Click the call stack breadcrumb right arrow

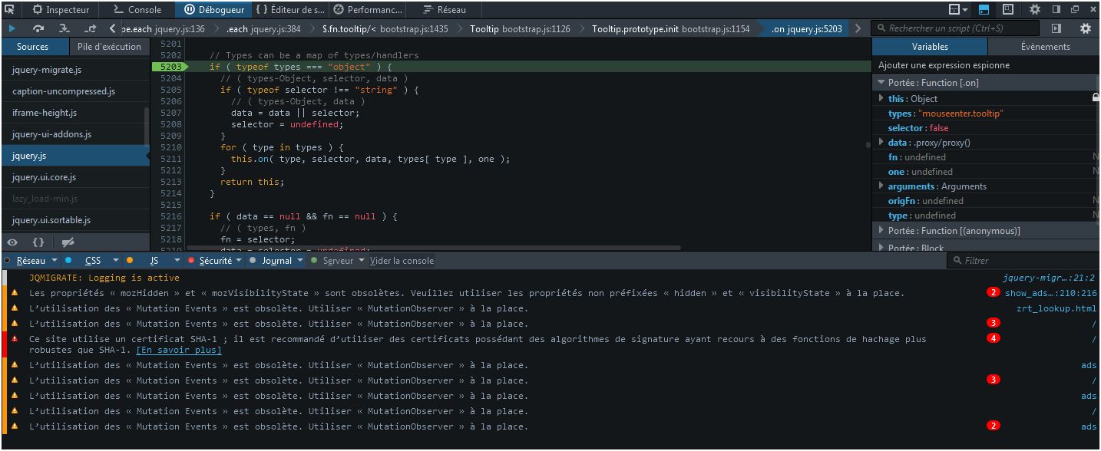(x=858, y=28)
